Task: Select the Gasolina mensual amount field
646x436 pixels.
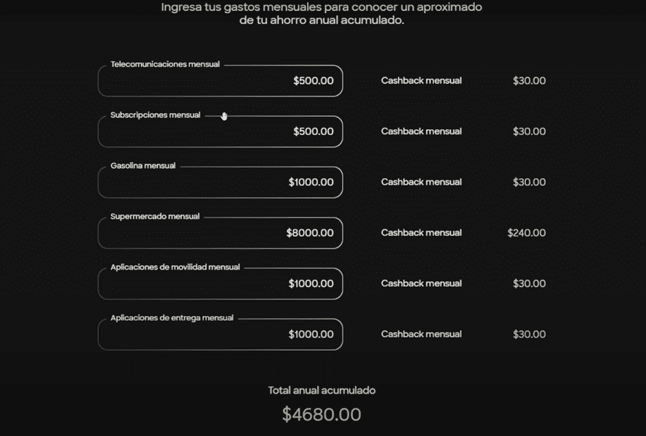Action: pos(219,183)
